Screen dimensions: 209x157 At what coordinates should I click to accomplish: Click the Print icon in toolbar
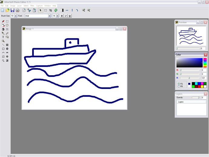point(18,10)
